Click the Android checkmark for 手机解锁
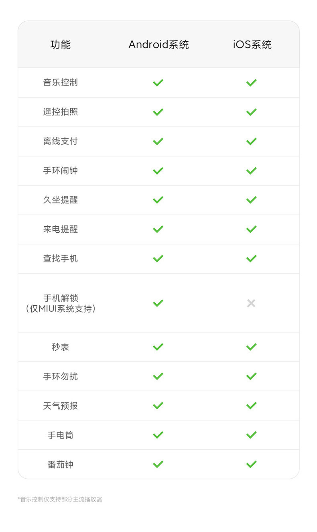Screen dimensions: 317x532 158,303
